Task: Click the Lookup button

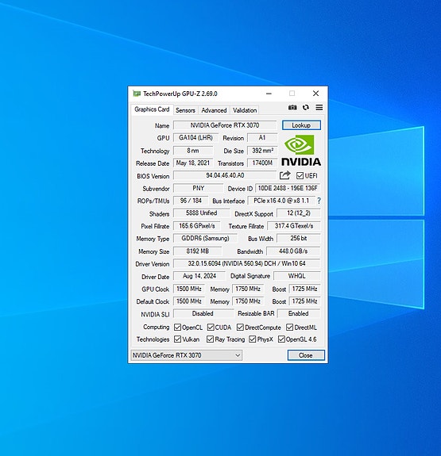Action: (301, 125)
